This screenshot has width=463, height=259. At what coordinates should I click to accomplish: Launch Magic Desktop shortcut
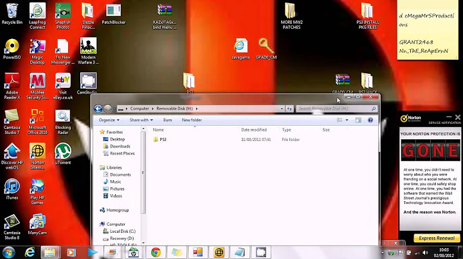point(37,51)
